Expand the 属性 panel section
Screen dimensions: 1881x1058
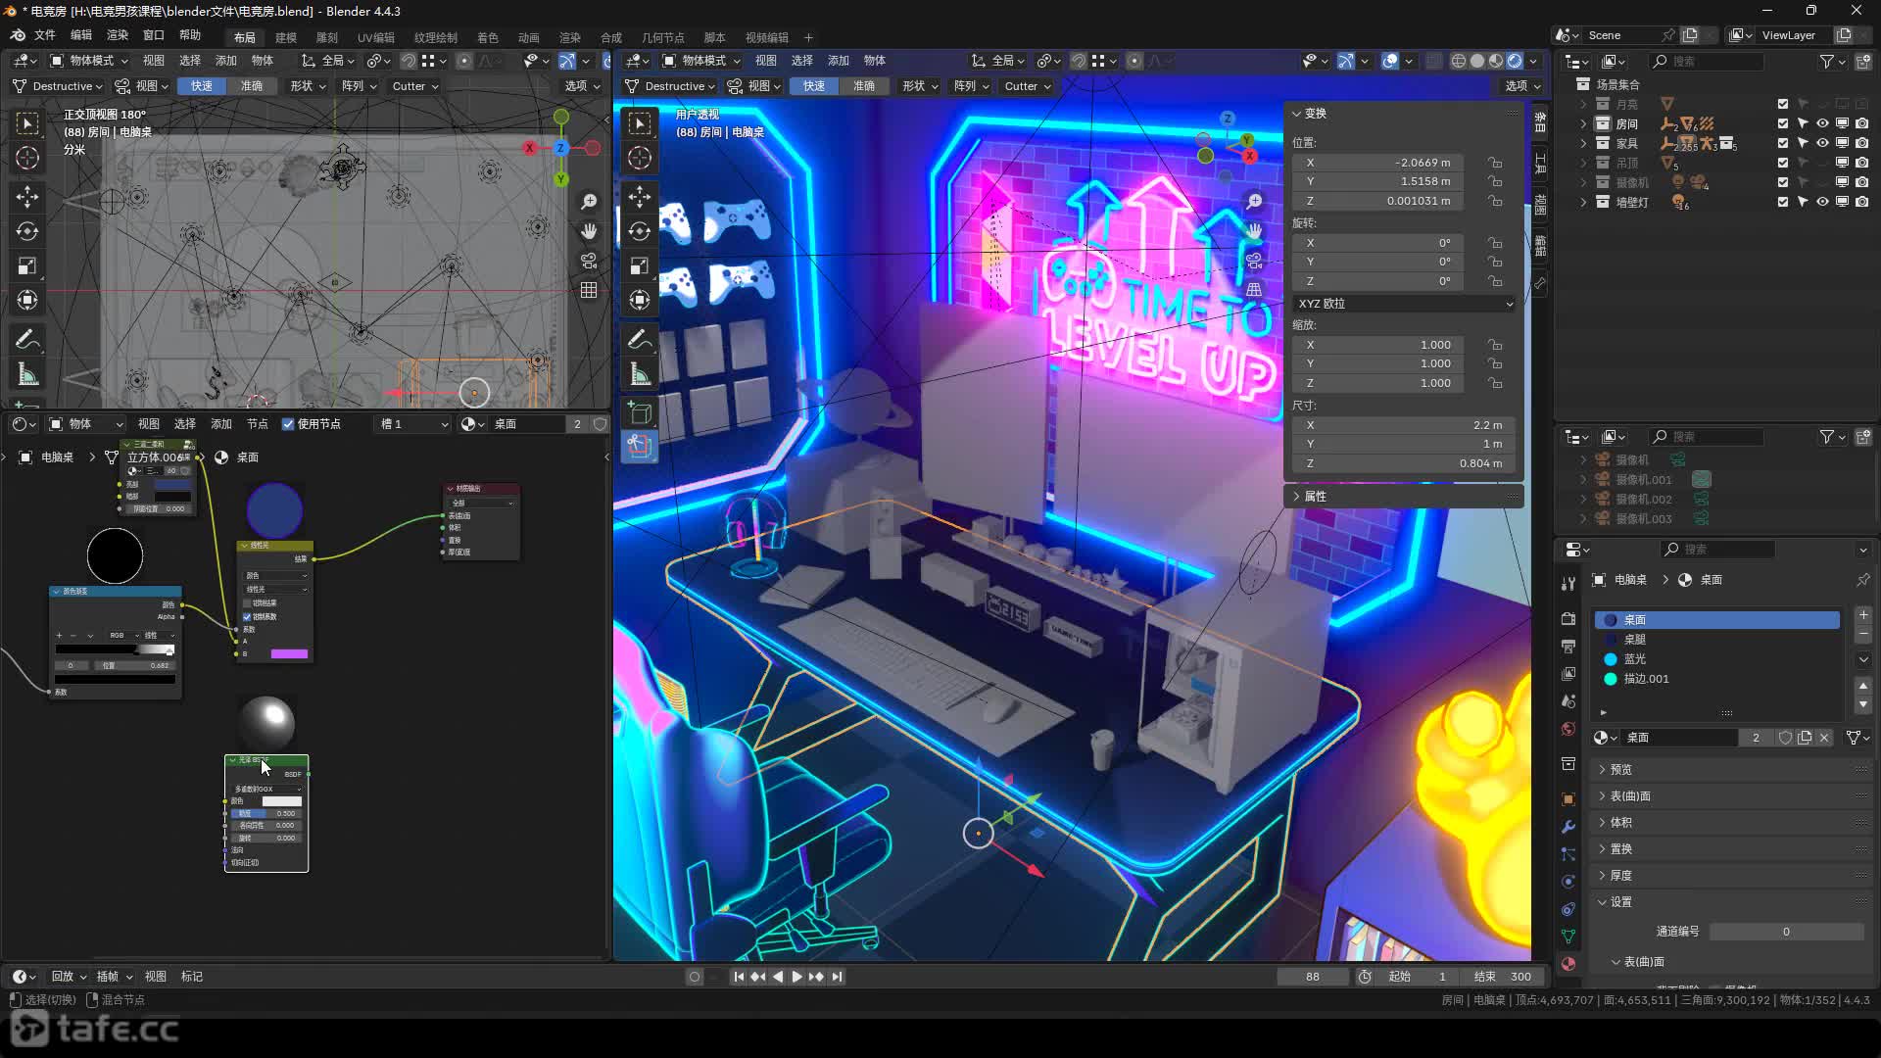tap(1315, 497)
